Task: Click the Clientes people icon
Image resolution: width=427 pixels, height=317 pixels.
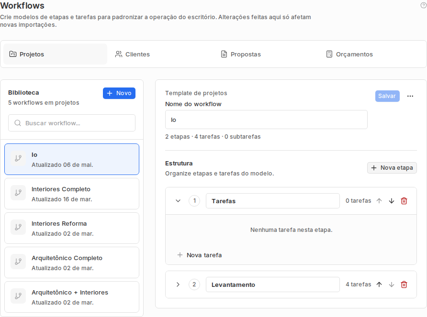Action: pyautogui.click(x=118, y=54)
